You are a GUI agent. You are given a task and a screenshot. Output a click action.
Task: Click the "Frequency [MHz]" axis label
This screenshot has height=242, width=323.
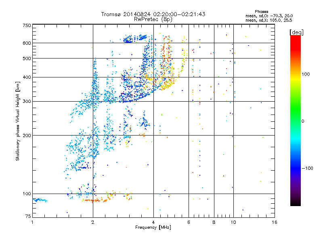point(153,227)
